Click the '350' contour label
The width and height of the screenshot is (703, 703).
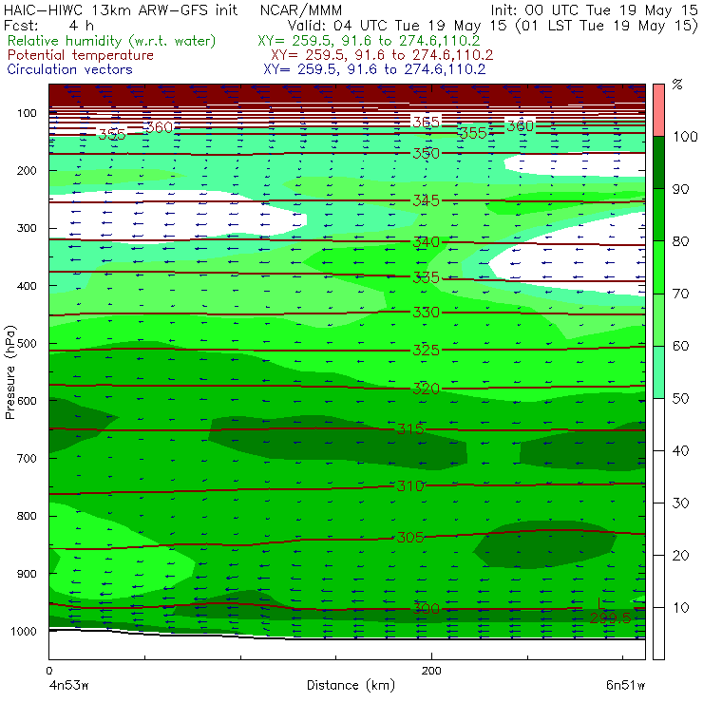coord(426,153)
